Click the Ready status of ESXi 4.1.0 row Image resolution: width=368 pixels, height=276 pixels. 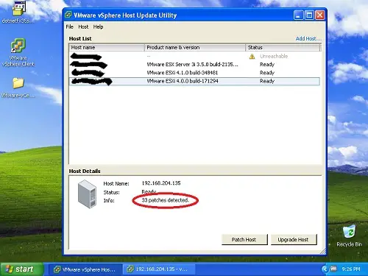[x=267, y=73]
